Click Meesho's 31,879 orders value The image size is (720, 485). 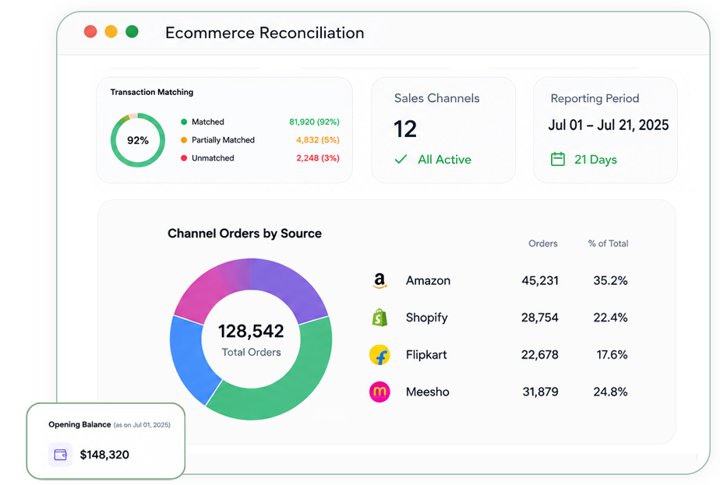(x=541, y=392)
